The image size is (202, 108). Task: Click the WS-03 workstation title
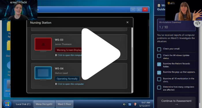point(59,40)
